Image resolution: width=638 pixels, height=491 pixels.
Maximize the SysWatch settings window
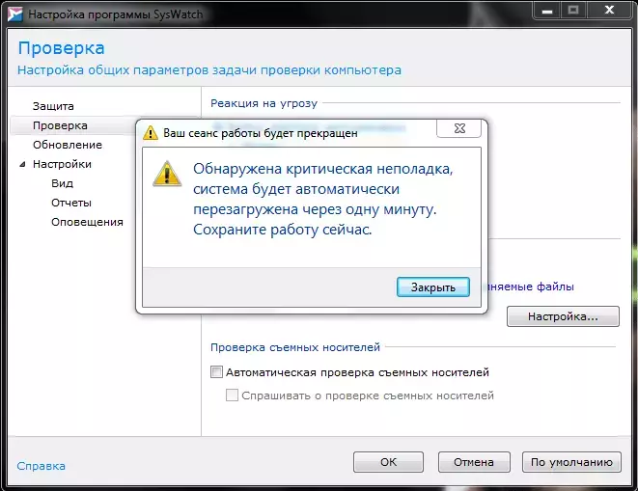coord(573,11)
